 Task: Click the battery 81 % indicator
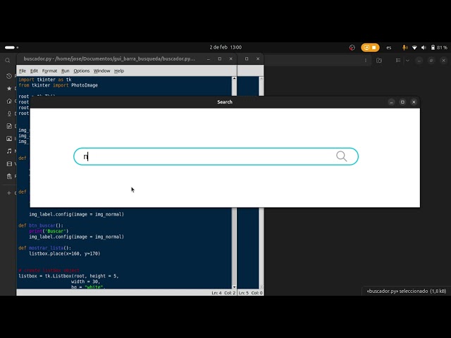tap(439, 47)
